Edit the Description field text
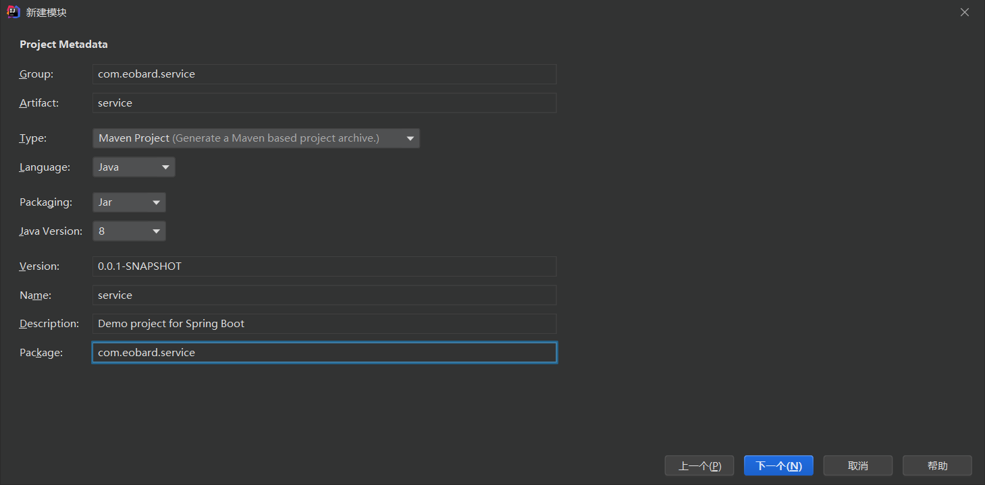The height and width of the screenshot is (485, 985). coord(324,324)
